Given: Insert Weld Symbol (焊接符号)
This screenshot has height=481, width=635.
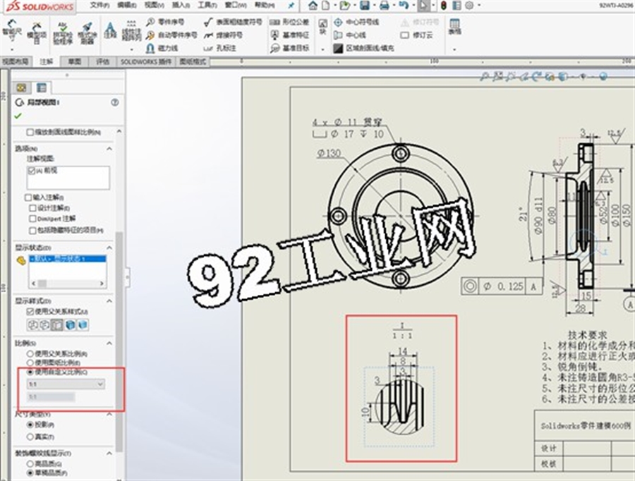Looking at the screenshot, I should (x=223, y=35).
